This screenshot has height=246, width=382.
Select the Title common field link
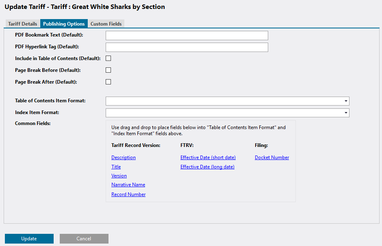pos(116,167)
